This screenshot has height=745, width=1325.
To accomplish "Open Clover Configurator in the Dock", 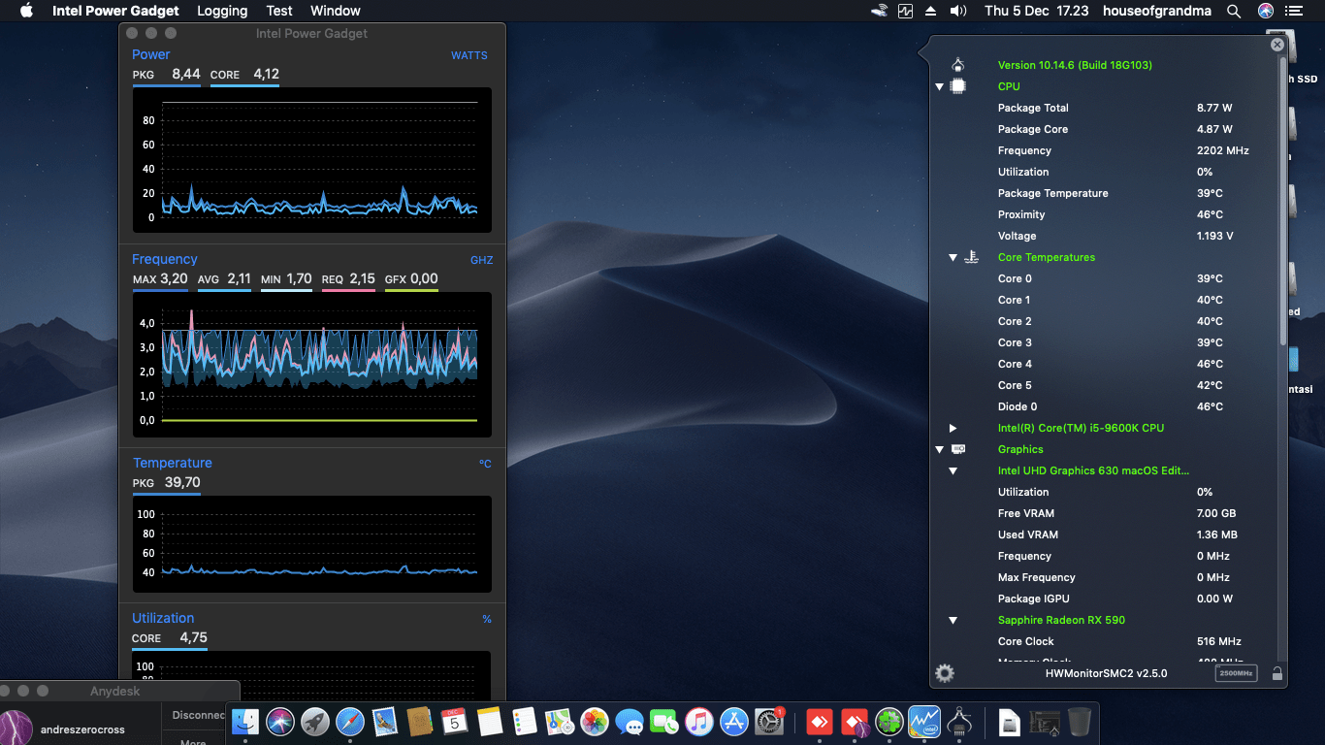I will coord(889,722).
